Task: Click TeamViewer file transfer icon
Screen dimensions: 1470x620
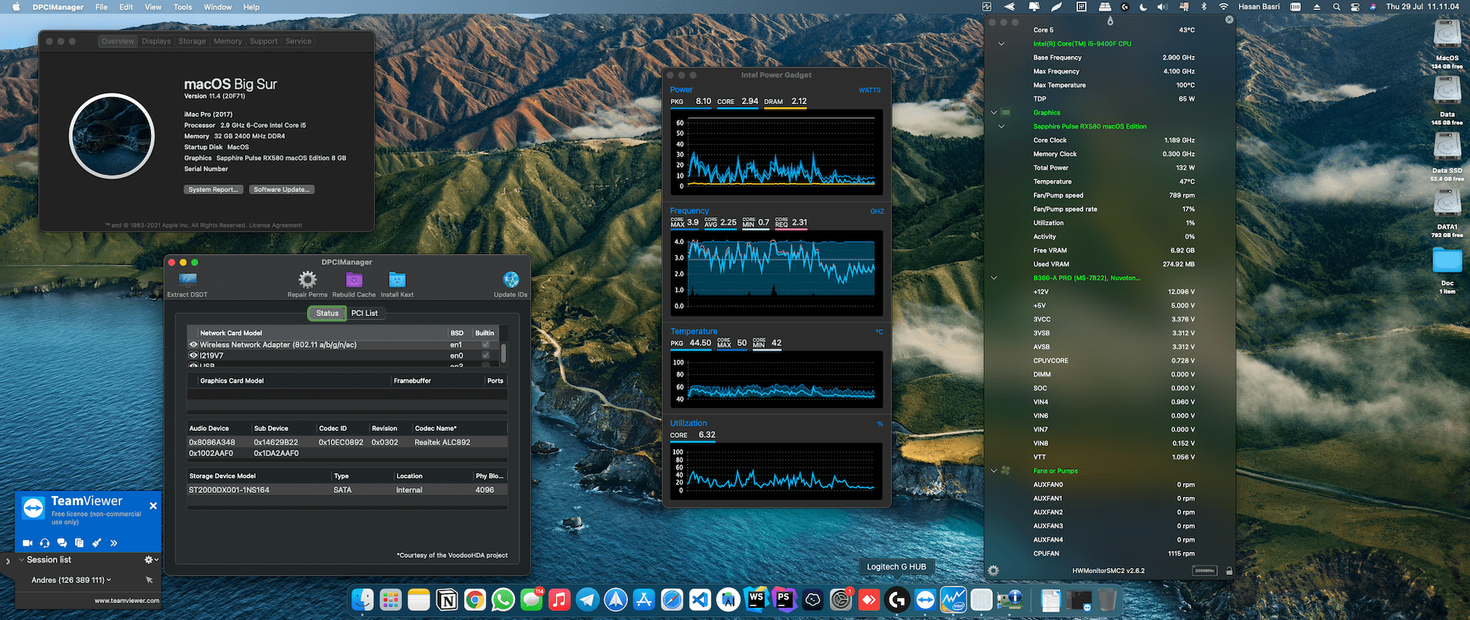Action: pyautogui.click(x=79, y=543)
